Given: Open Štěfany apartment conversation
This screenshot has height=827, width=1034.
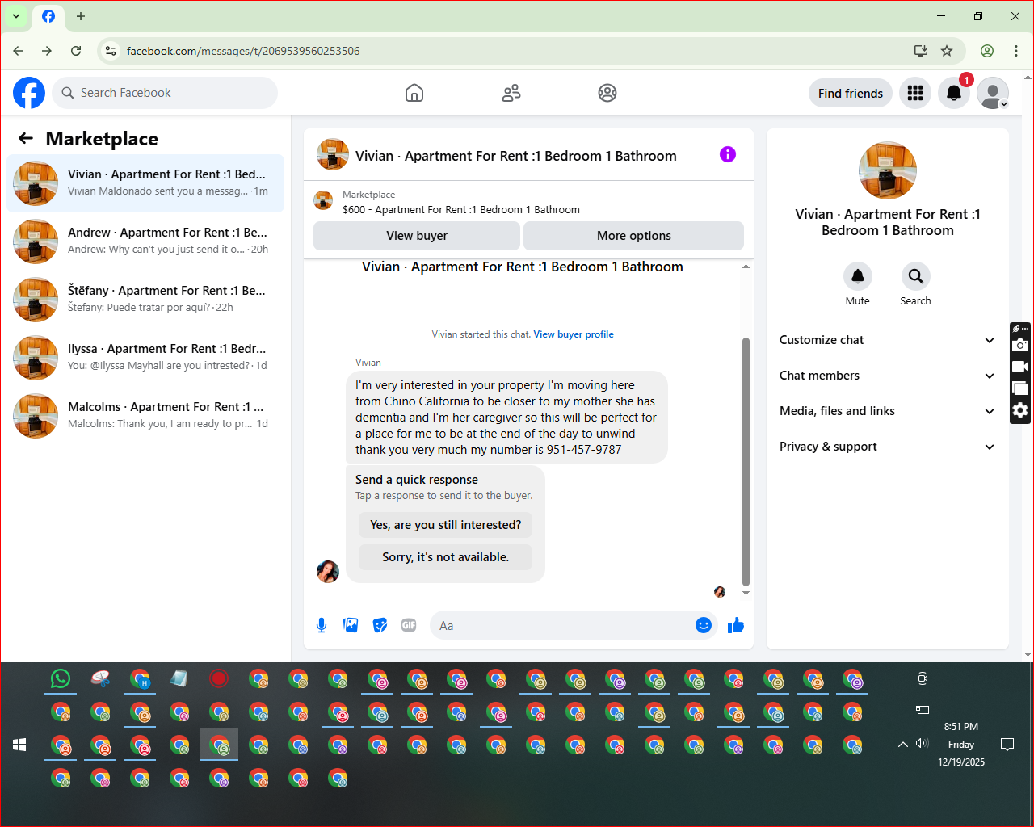Looking at the screenshot, I should [145, 300].
